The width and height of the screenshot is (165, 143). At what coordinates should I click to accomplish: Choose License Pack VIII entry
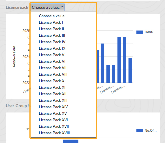coord(63,75)
